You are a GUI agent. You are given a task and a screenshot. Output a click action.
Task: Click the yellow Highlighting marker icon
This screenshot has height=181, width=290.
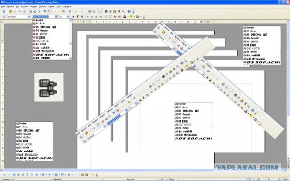[131, 17]
